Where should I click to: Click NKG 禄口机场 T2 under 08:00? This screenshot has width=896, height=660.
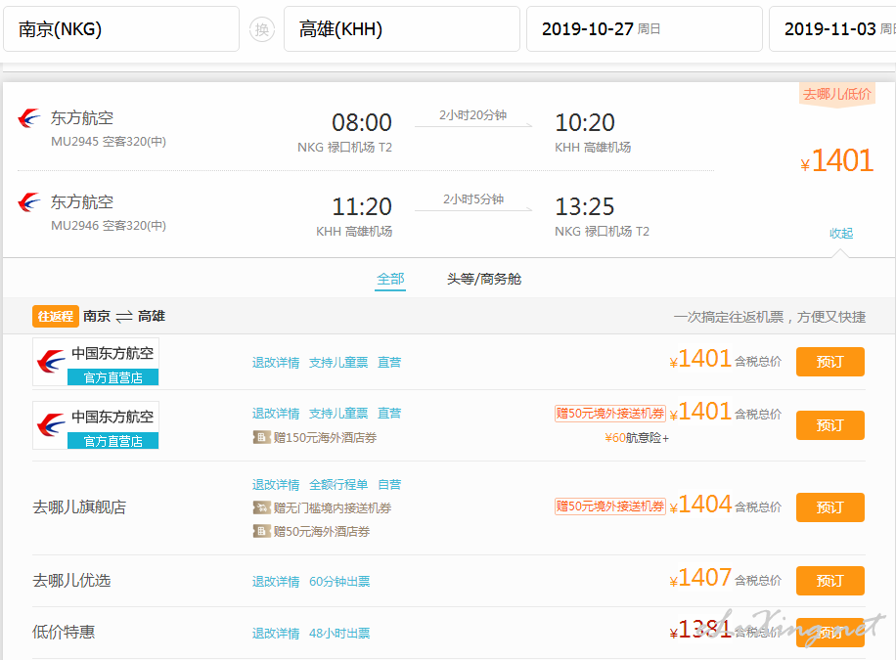click(x=344, y=148)
